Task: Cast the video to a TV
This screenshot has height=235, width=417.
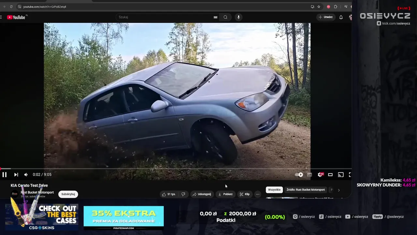Action: point(341,175)
